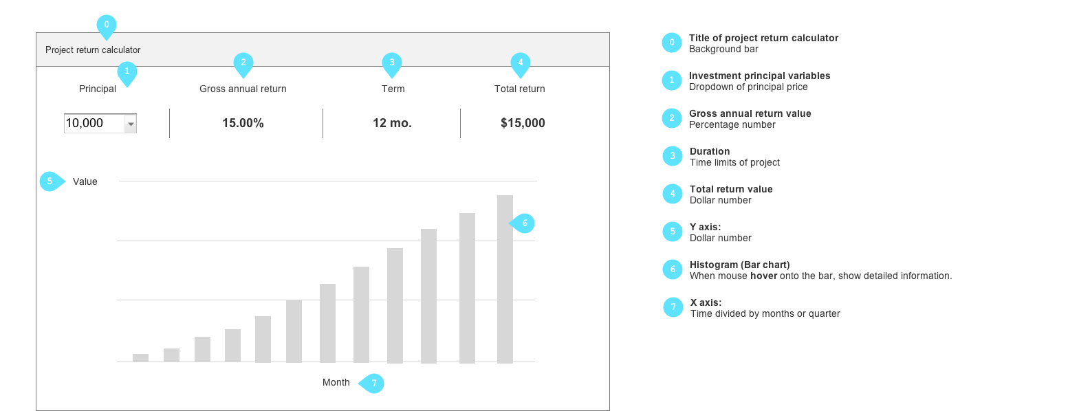
Task: Click the Value y-axis label
Action: [x=85, y=181]
